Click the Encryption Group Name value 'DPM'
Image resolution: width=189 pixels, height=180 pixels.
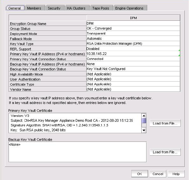(x=133, y=23)
